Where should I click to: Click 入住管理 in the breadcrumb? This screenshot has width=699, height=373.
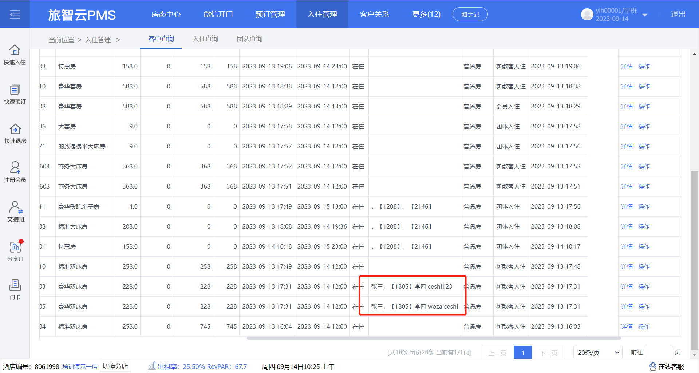click(x=98, y=40)
